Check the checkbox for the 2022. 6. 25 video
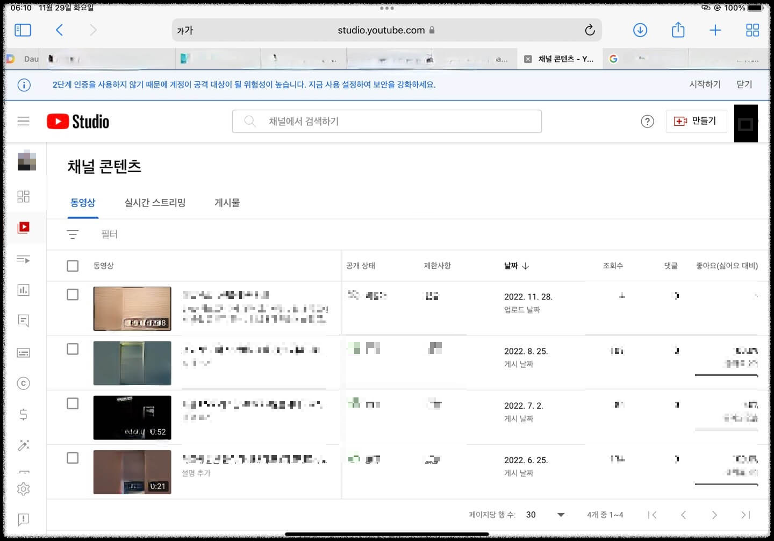 (73, 458)
